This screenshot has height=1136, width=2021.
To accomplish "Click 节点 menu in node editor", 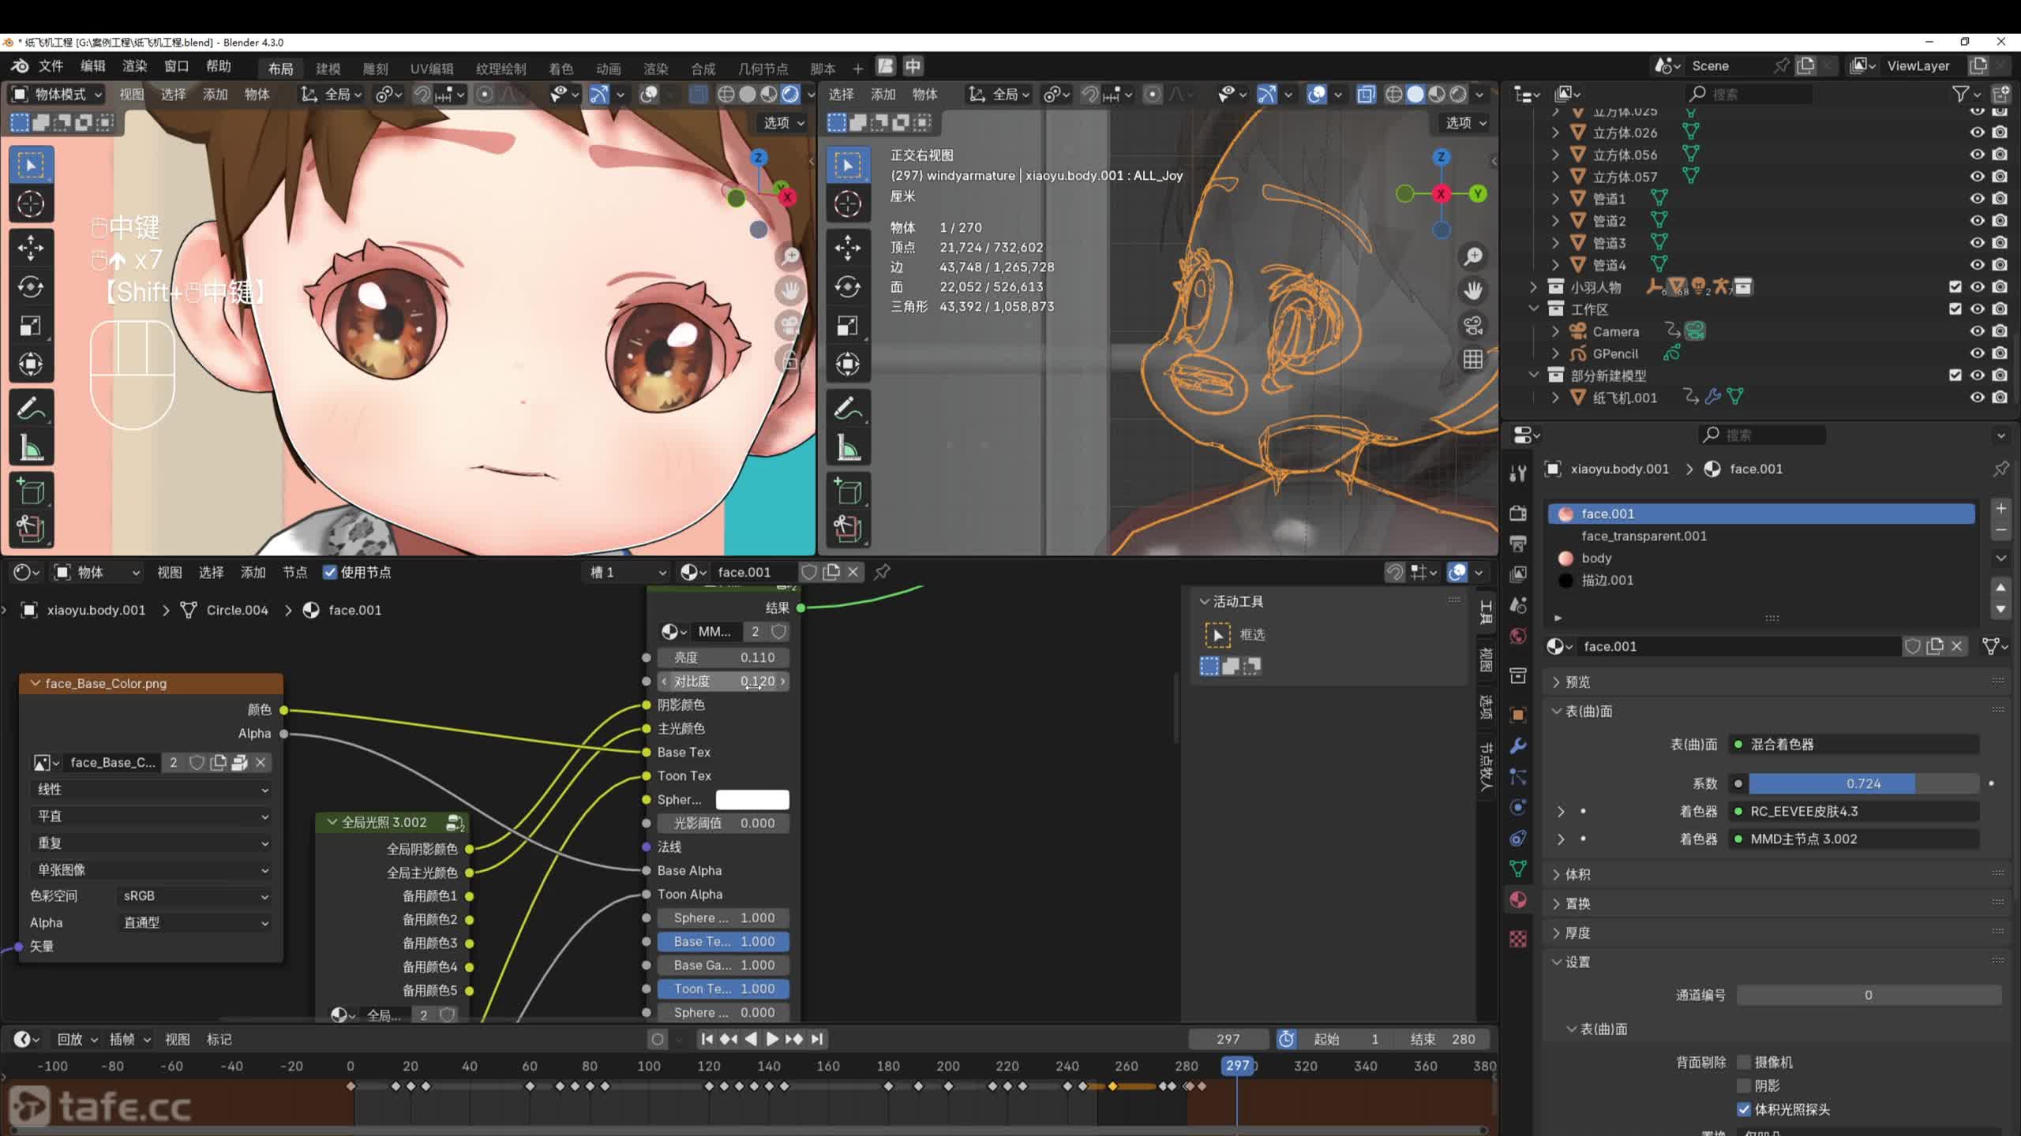I will click(x=294, y=572).
